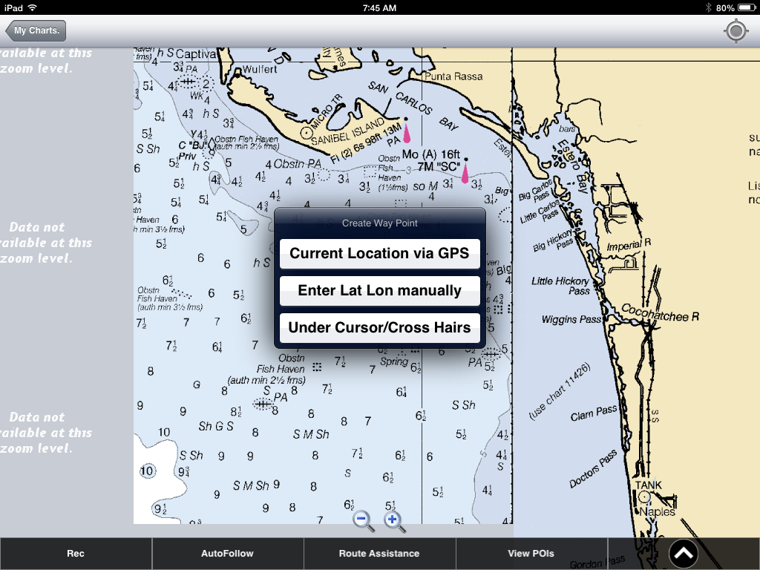This screenshot has width=760, height=570.
Task: Choose Current Location via GPS
Action: [x=379, y=253]
